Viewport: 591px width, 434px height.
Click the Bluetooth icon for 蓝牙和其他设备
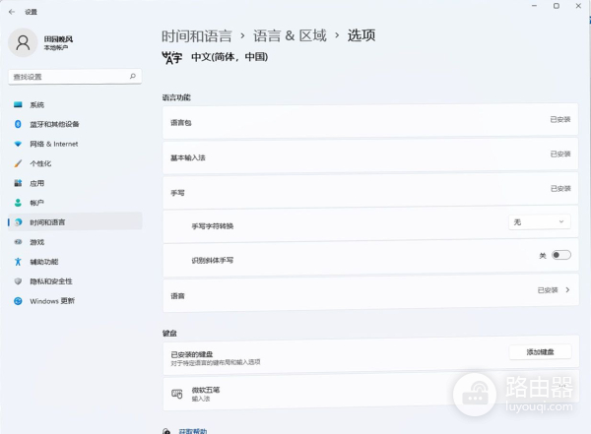[x=18, y=124]
